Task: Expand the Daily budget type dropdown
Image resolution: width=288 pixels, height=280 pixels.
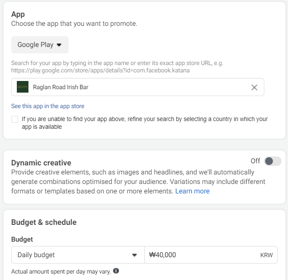Action: pos(78,255)
